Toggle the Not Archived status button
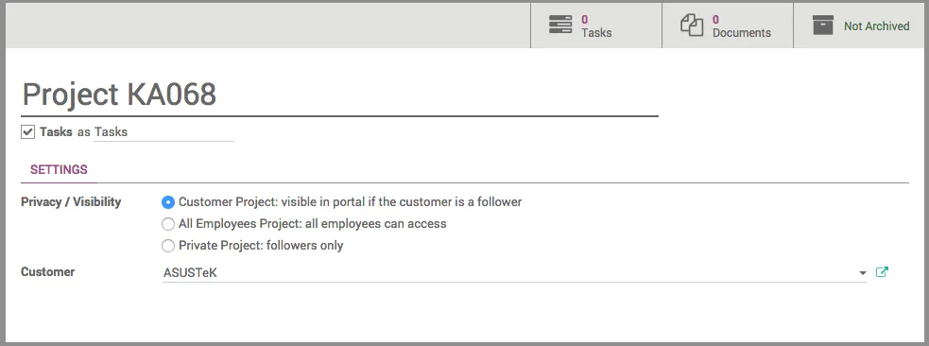The height and width of the screenshot is (346, 929). 861,26
